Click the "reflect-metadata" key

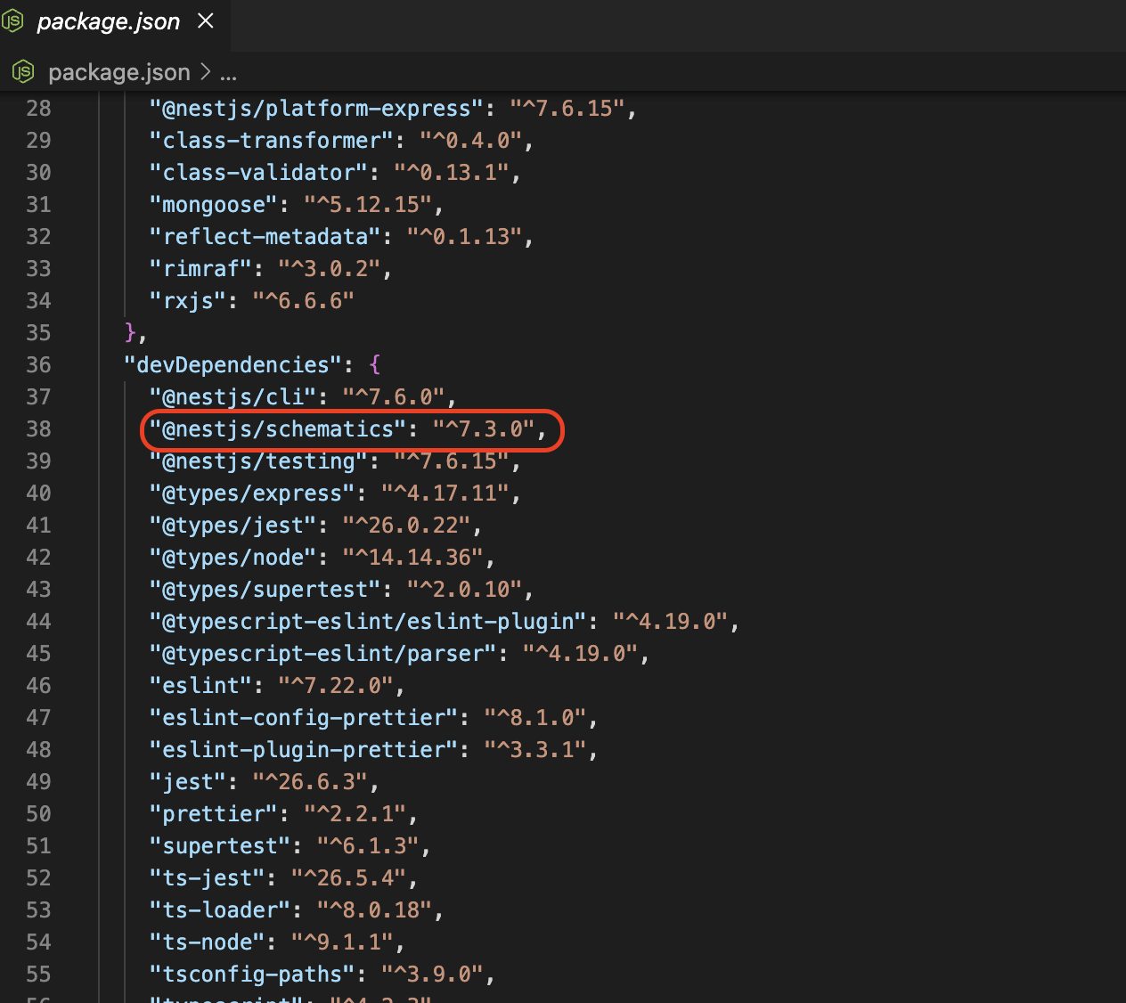pyautogui.click(x=265, y=236)
